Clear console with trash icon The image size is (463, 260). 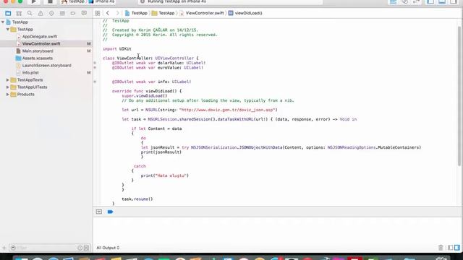[441, 248]
